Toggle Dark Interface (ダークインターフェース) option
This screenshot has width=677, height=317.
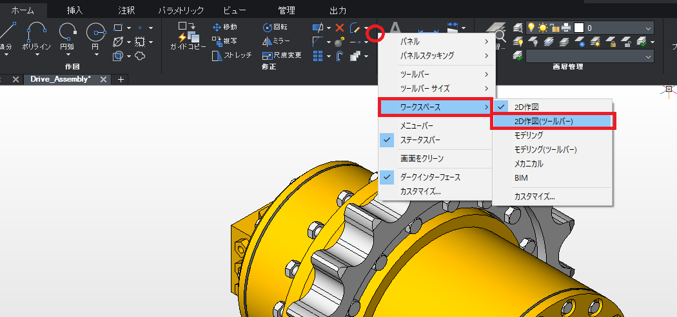pos(435,177)
